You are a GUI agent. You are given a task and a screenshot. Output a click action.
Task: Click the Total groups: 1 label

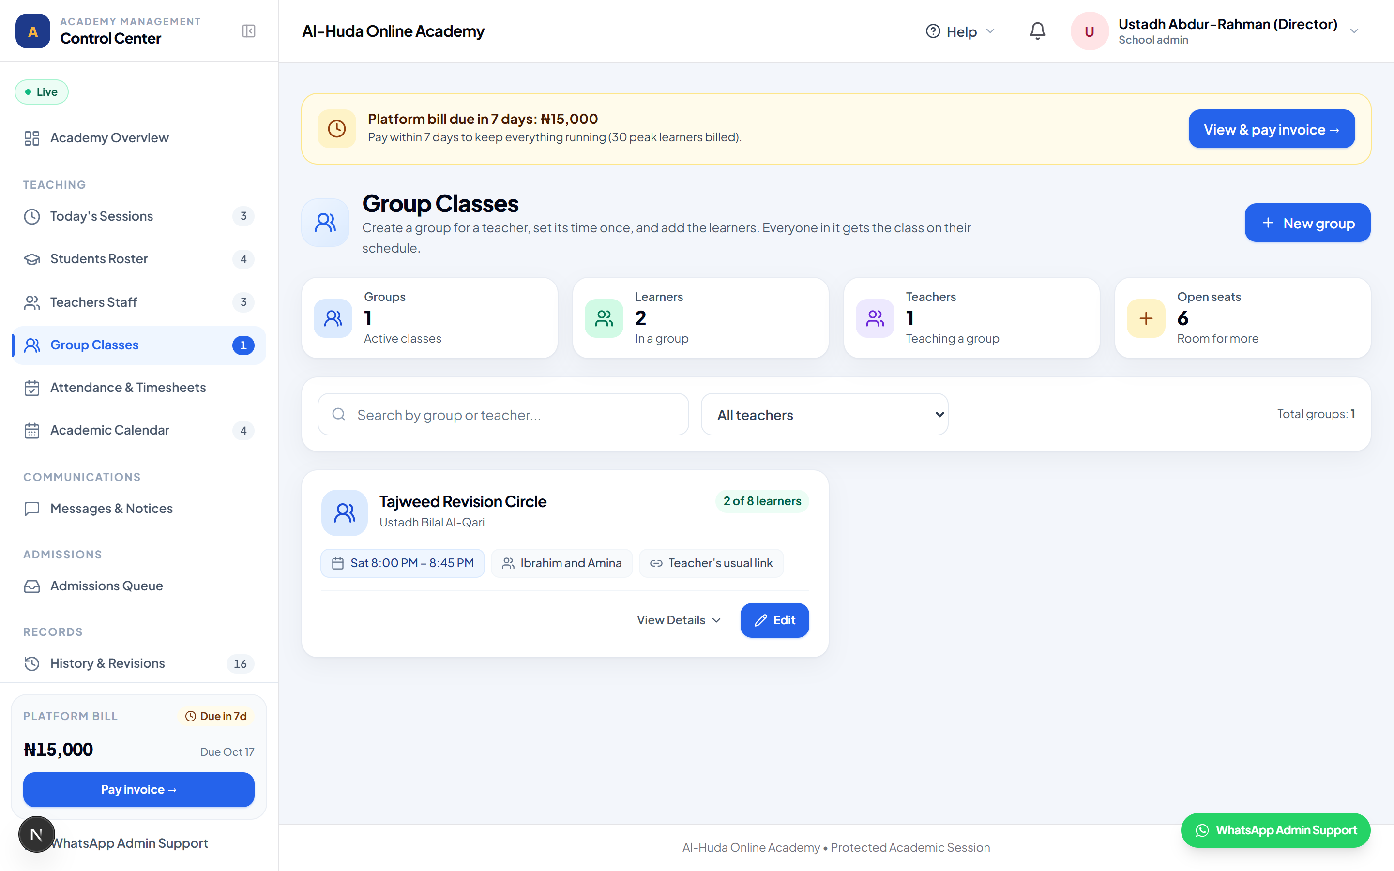(x=1316, y=414)
